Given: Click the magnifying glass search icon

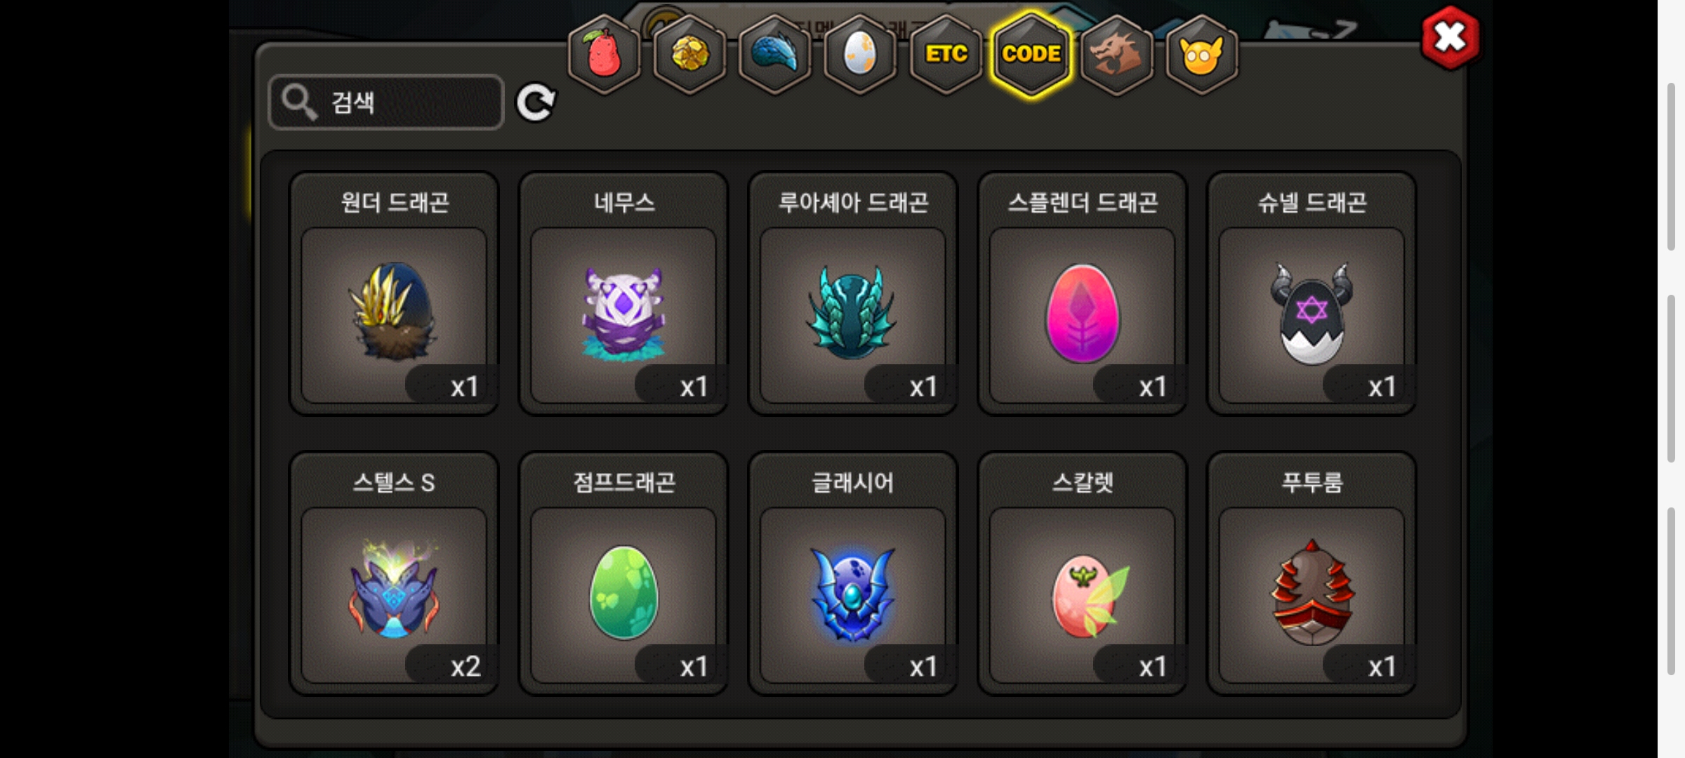Looking at the screenshot, I should (299, 102).
